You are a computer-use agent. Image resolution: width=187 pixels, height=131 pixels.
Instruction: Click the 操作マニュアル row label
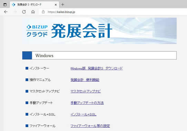[40, 80]
